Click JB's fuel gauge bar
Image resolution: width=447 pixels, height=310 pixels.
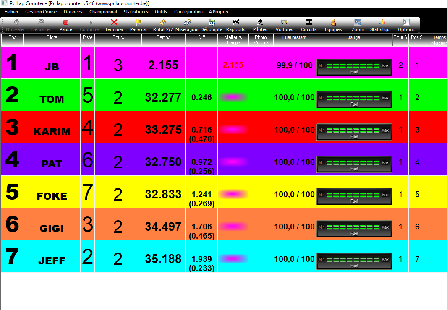[x=354, y=67]
